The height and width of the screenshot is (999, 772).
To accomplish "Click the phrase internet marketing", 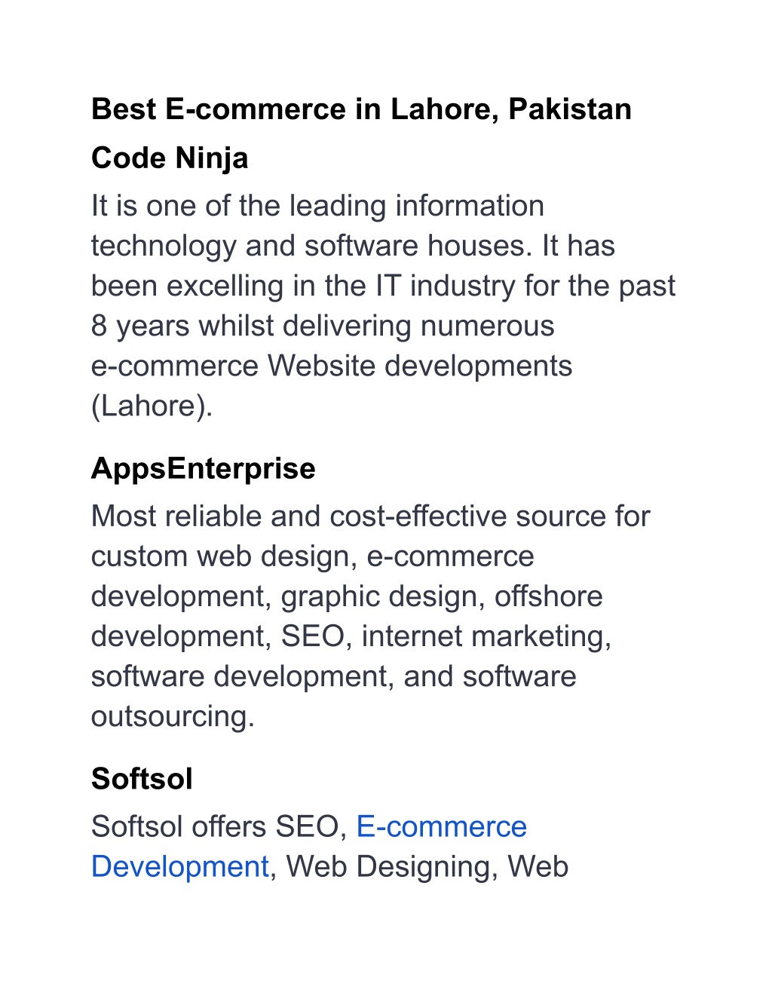I will tap(486, 636).
